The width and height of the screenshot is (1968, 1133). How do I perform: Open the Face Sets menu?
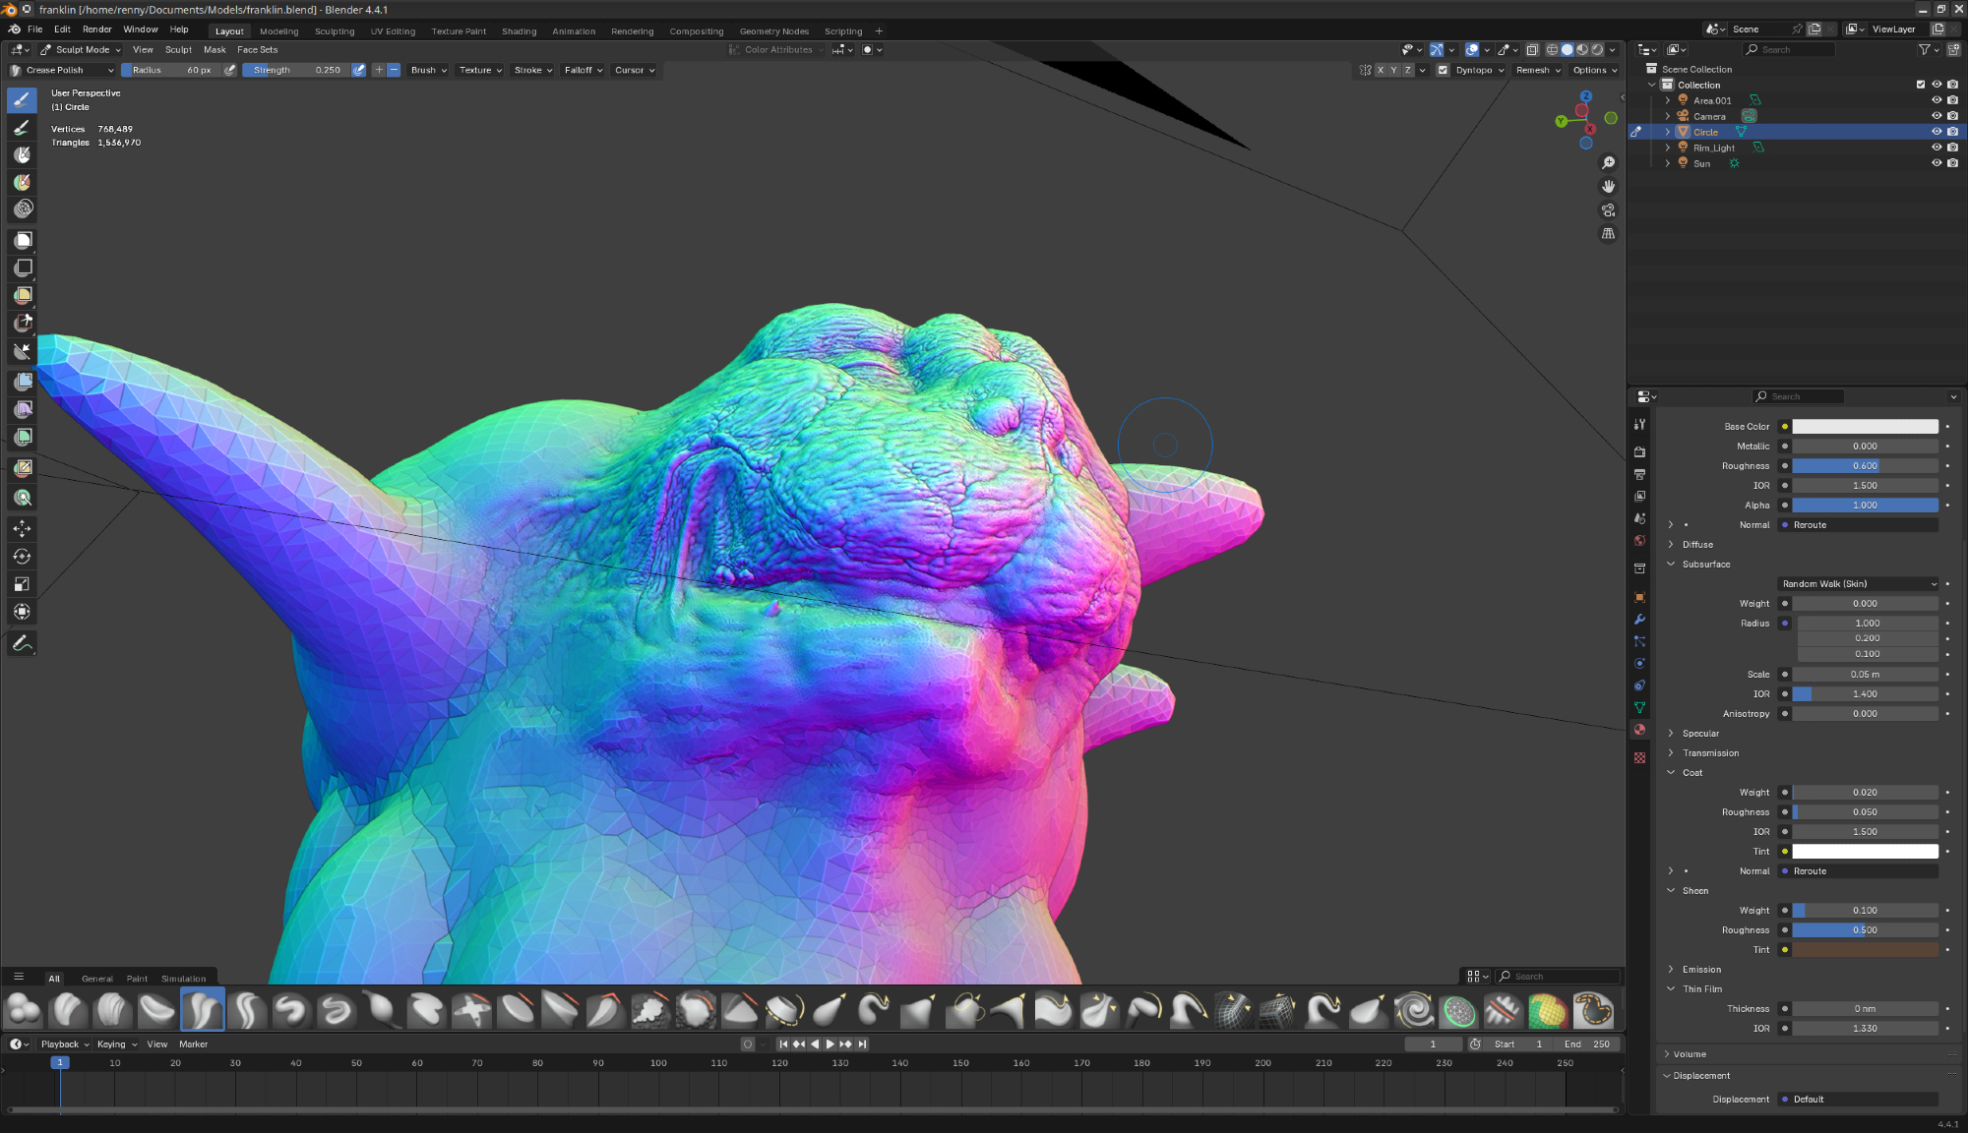[x=257, y=49]
